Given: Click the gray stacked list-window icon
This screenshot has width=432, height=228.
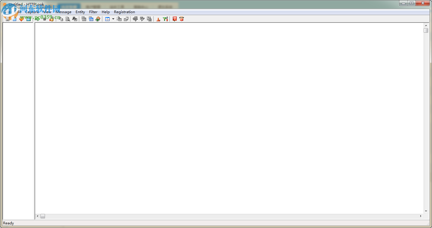Looking at the screenshot, I should [84, 19].
